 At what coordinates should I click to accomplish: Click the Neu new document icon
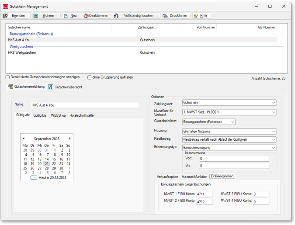66,16
